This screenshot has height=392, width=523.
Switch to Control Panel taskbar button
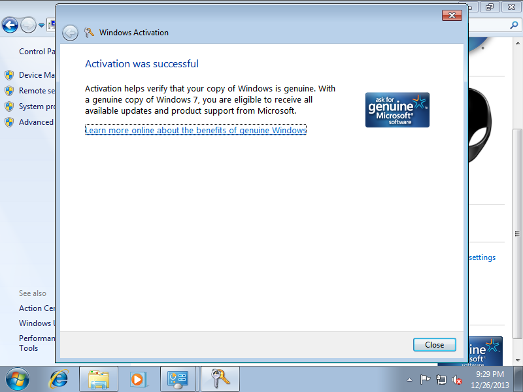click(x=178, y=379)
